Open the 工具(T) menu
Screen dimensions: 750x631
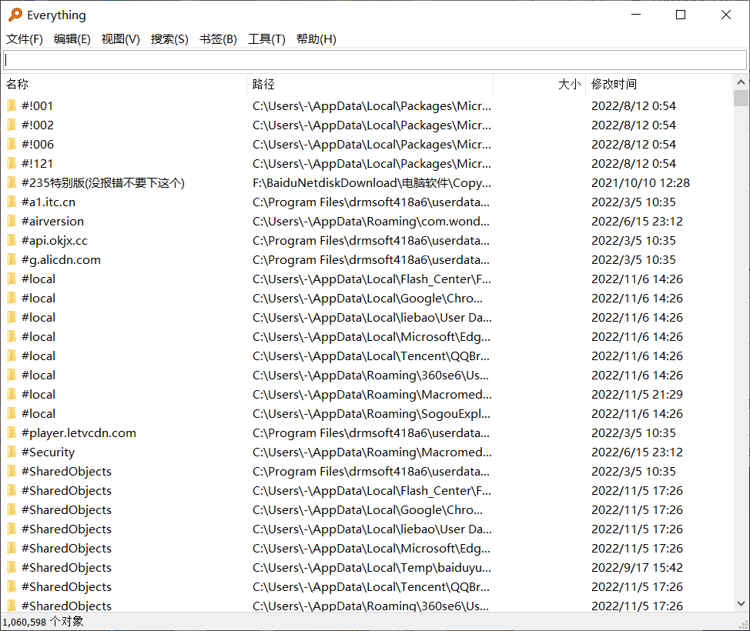click(266, 39)
